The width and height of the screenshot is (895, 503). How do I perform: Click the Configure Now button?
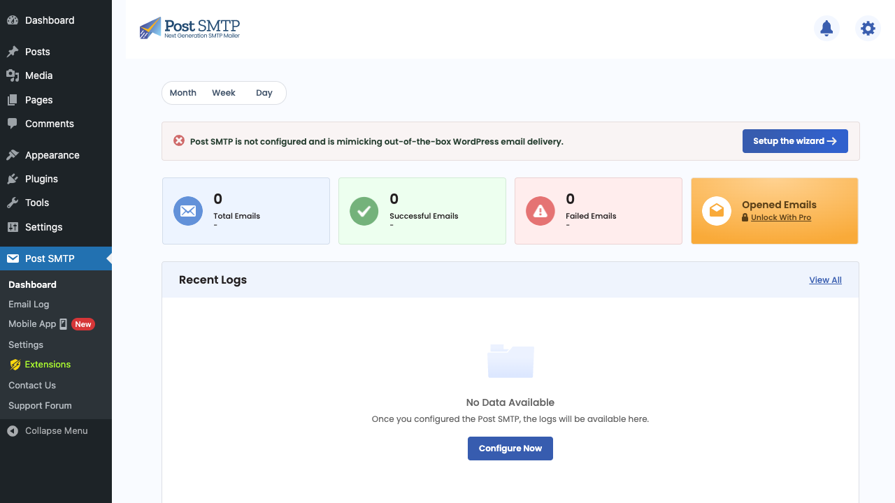point(510,449)
